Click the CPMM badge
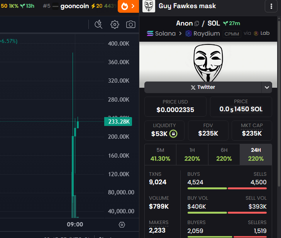The height and width of the screenshot is (238, 281). coord(232,34)
